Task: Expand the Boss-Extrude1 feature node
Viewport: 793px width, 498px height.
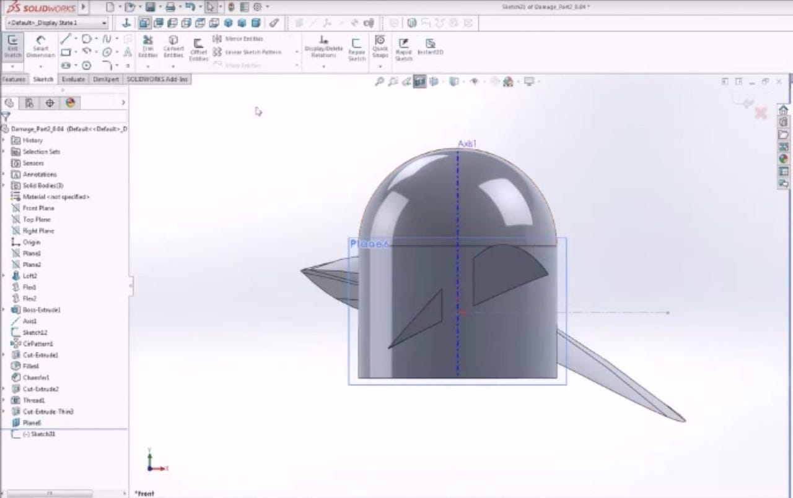Action: 4,310
